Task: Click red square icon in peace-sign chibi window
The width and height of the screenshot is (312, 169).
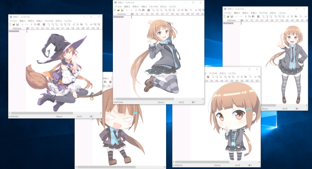Action: tap(208, 77)
